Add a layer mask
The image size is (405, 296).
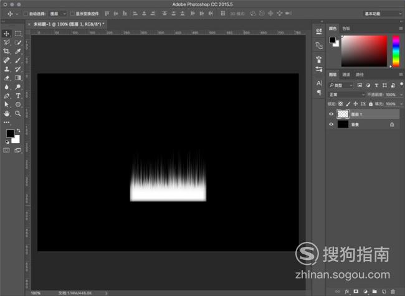point(356,292)
